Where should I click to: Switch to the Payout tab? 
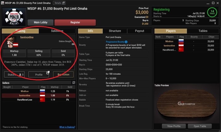click(140, 31)
